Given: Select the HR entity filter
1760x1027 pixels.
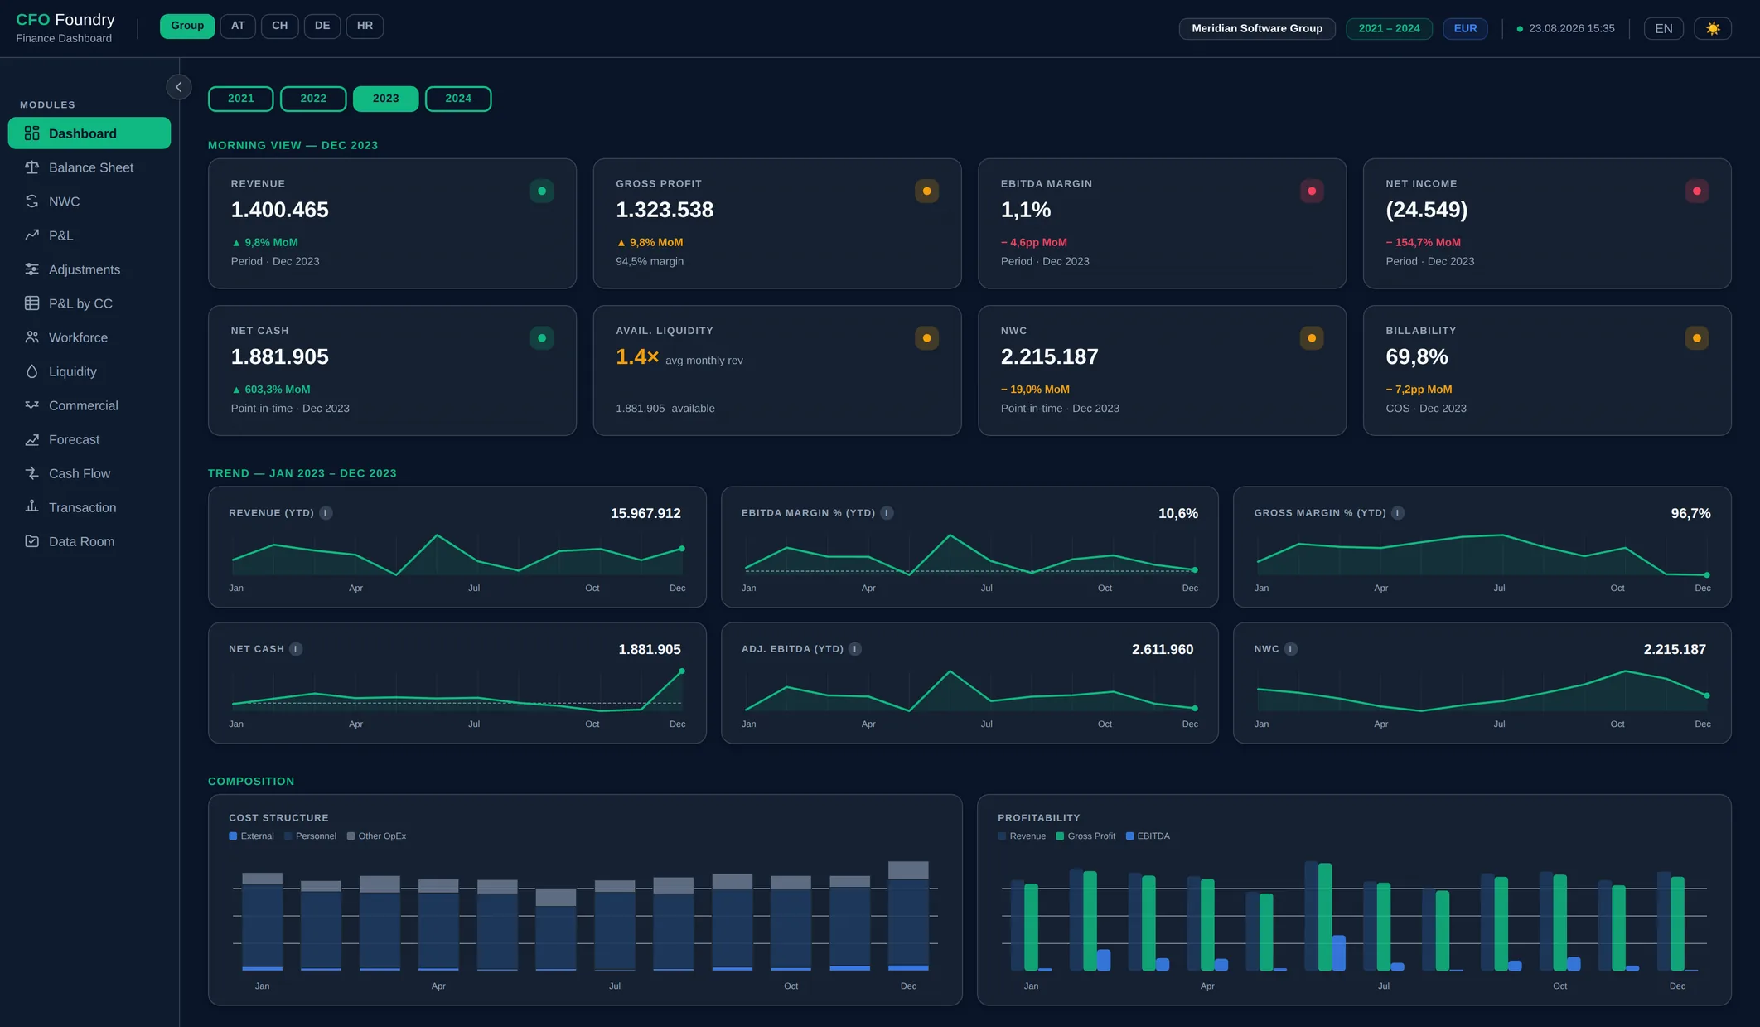Looking at the screenshot, I should [x=365, y=26].
